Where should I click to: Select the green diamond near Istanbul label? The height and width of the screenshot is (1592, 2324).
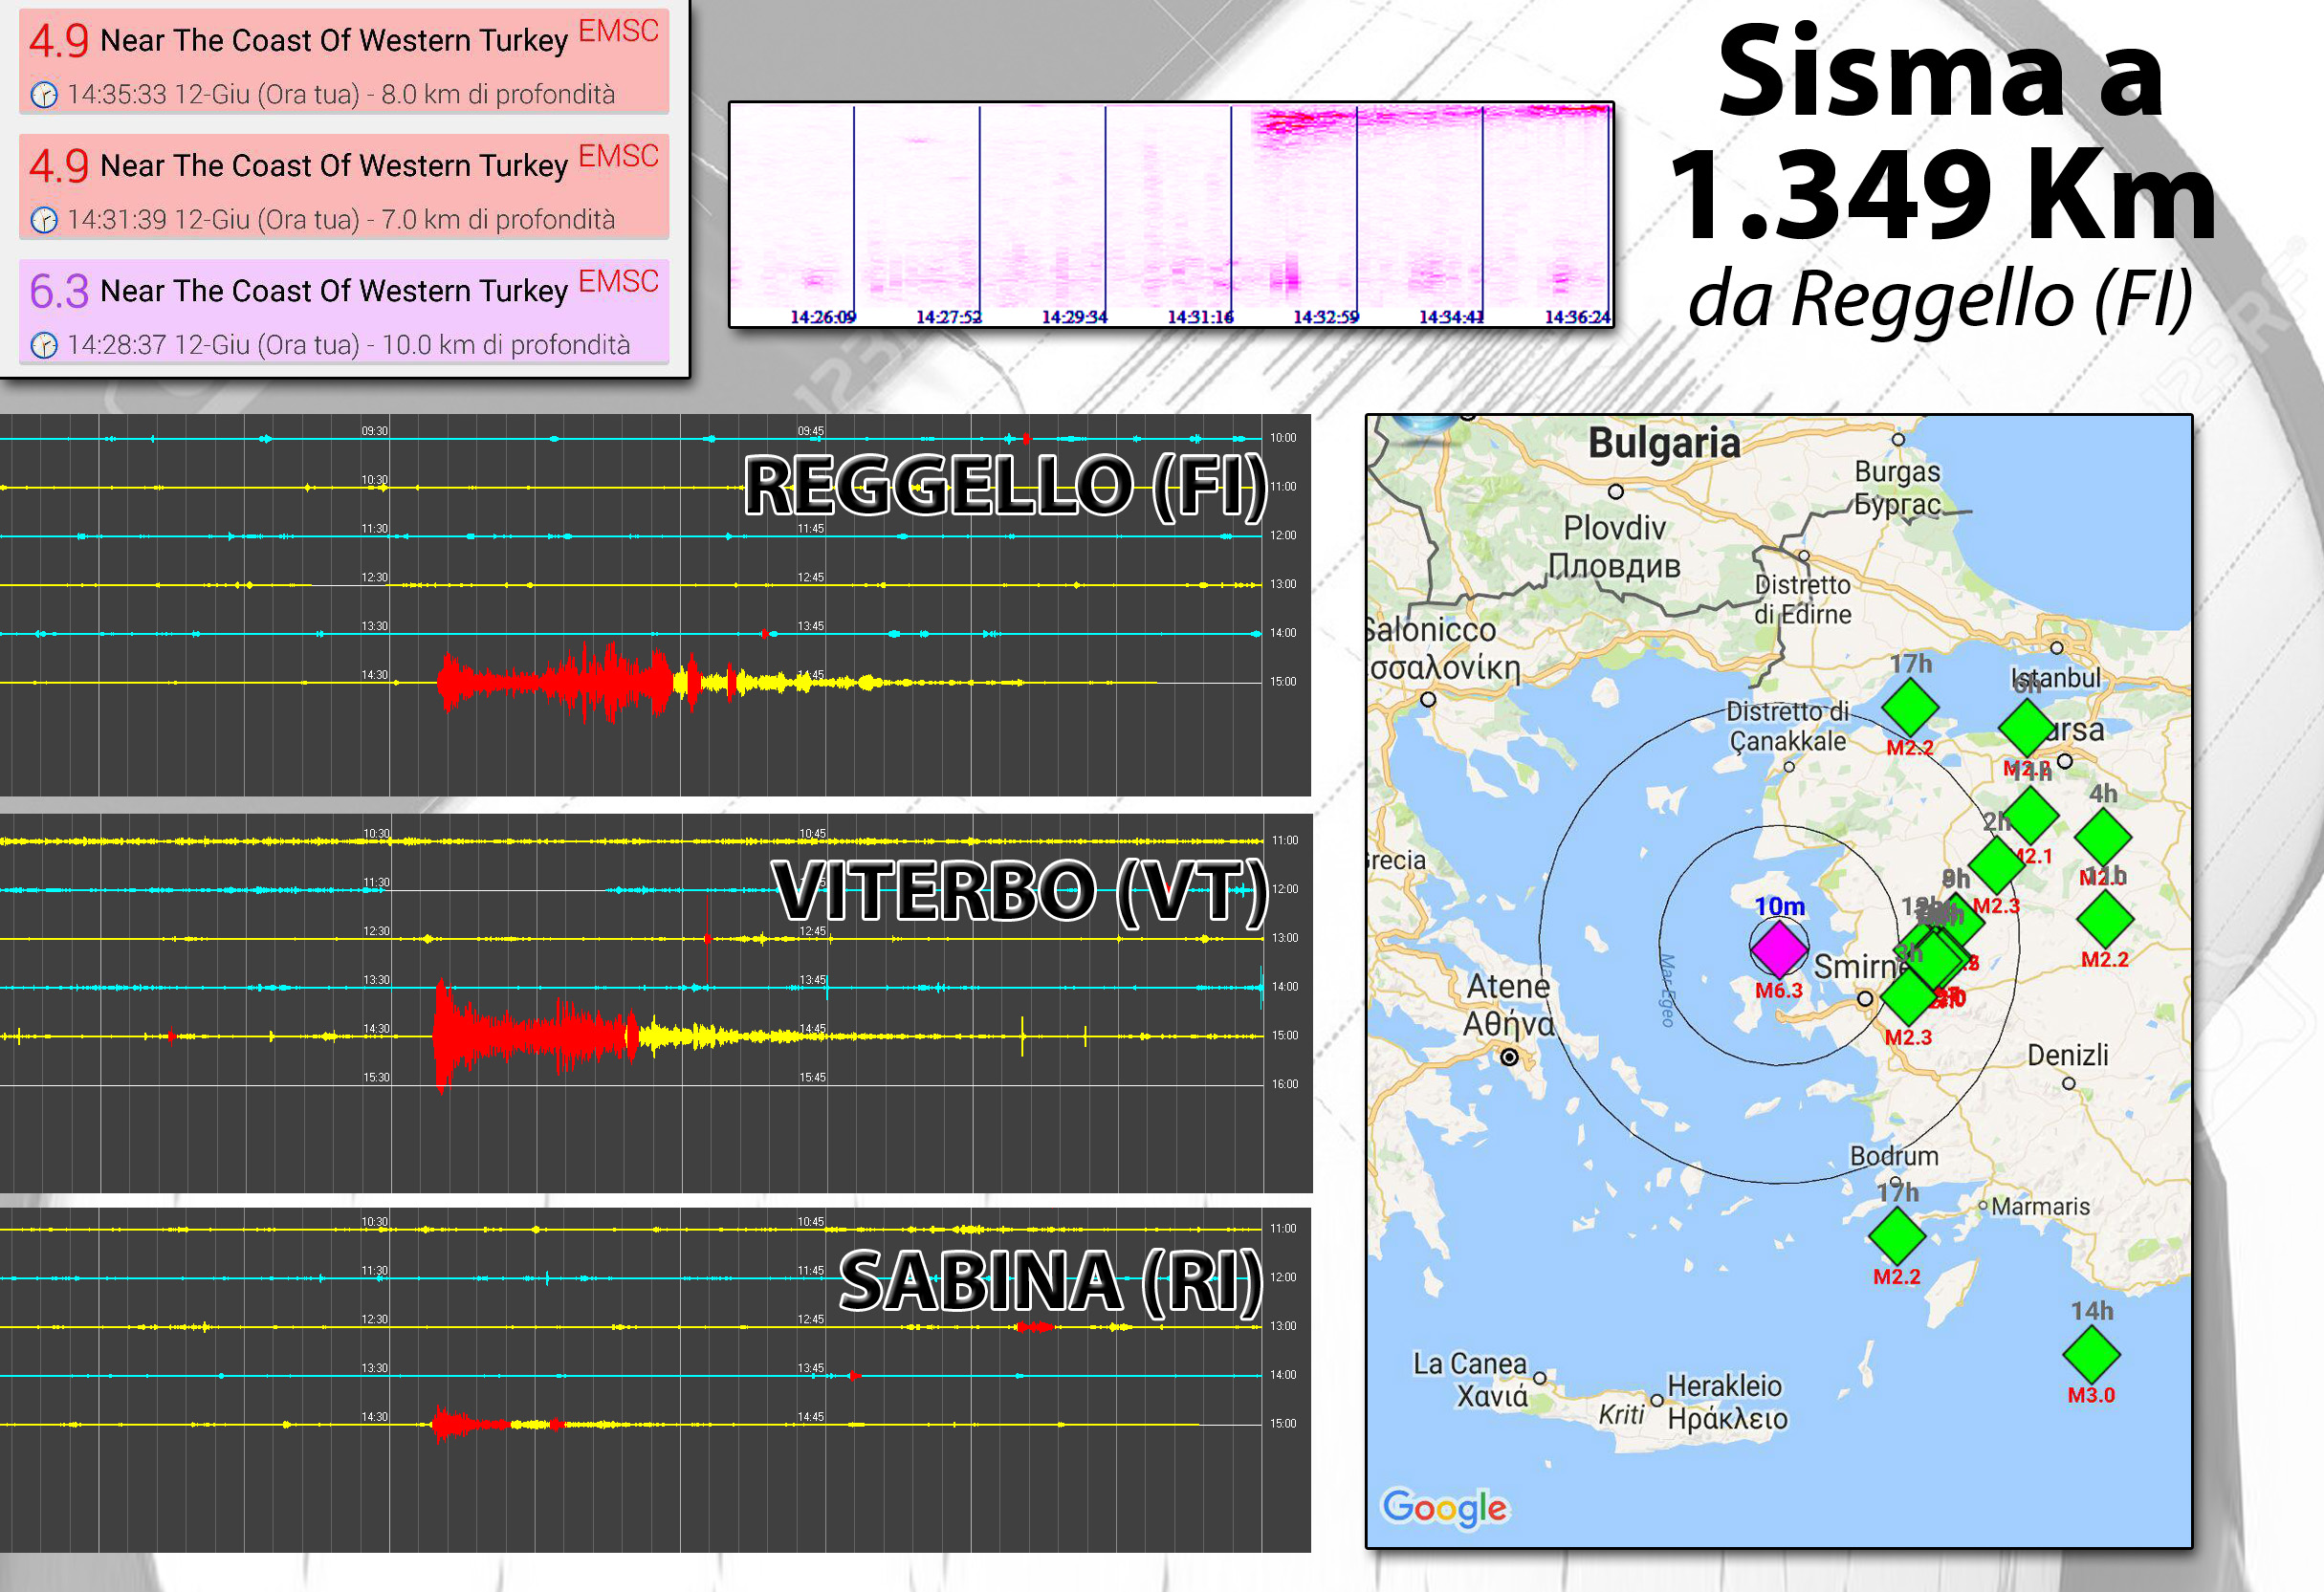[2027, 727]
